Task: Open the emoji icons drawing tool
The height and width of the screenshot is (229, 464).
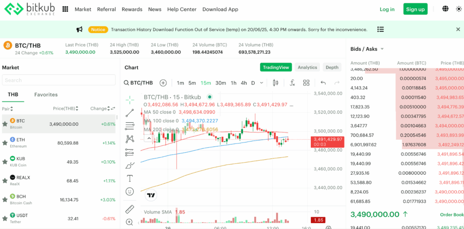Action: point(130,191)
